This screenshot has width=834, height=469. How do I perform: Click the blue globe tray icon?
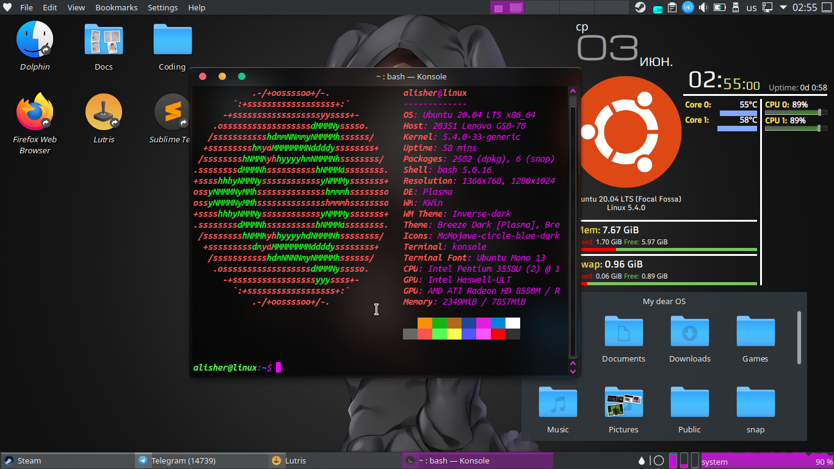[688, 7]
